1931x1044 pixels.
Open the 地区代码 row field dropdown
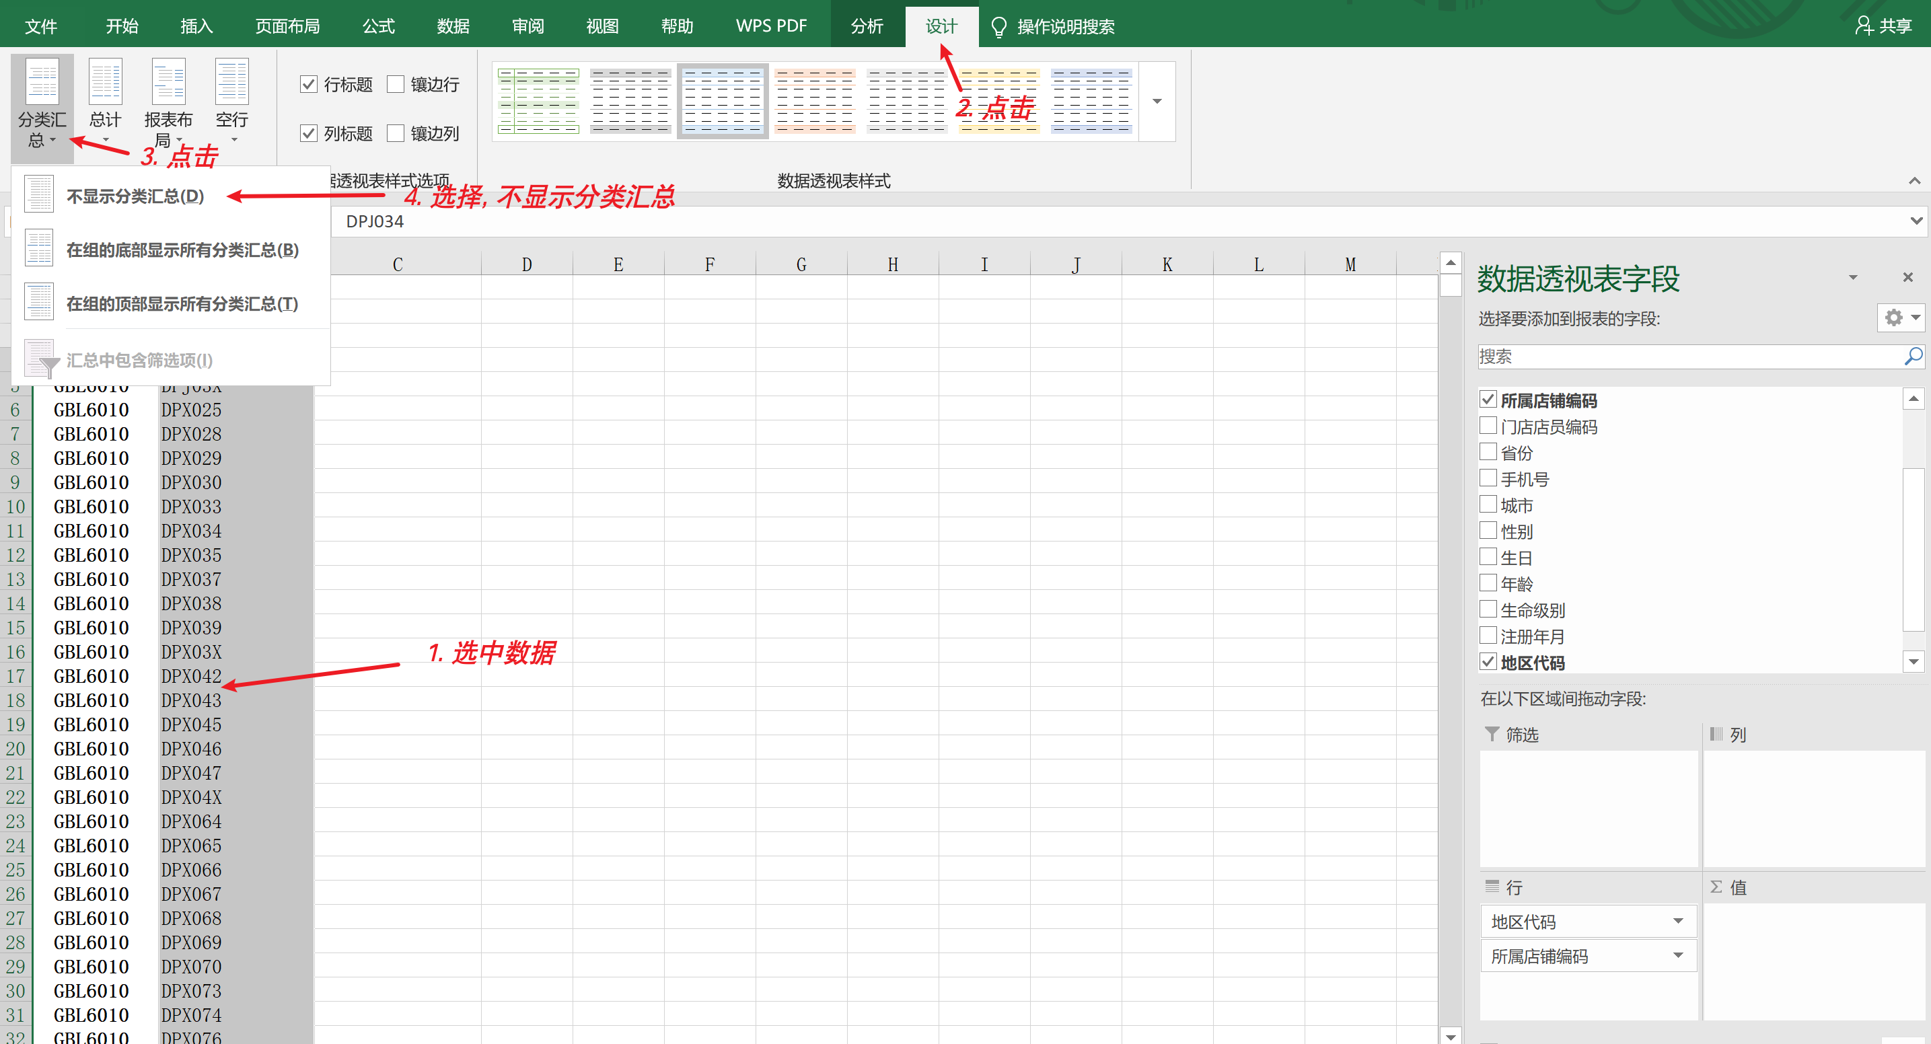coord(1677,921)
